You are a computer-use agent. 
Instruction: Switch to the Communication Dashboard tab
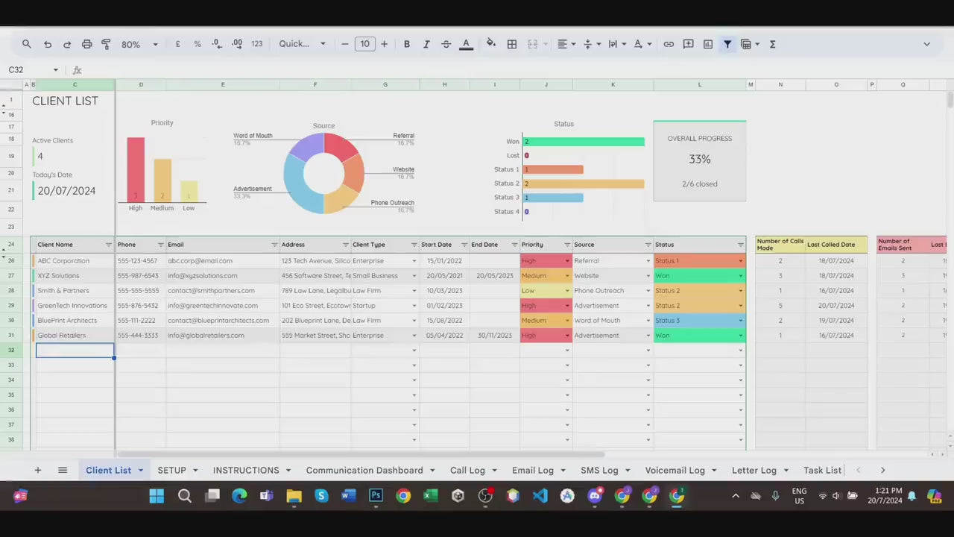coord(364,470)
